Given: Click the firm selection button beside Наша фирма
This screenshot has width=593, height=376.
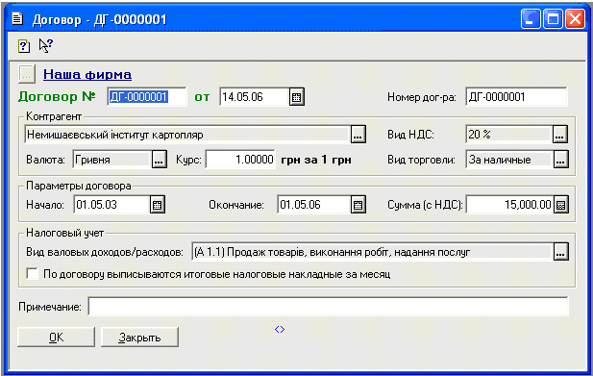Looking at the screenshot, I should (27, 74).
